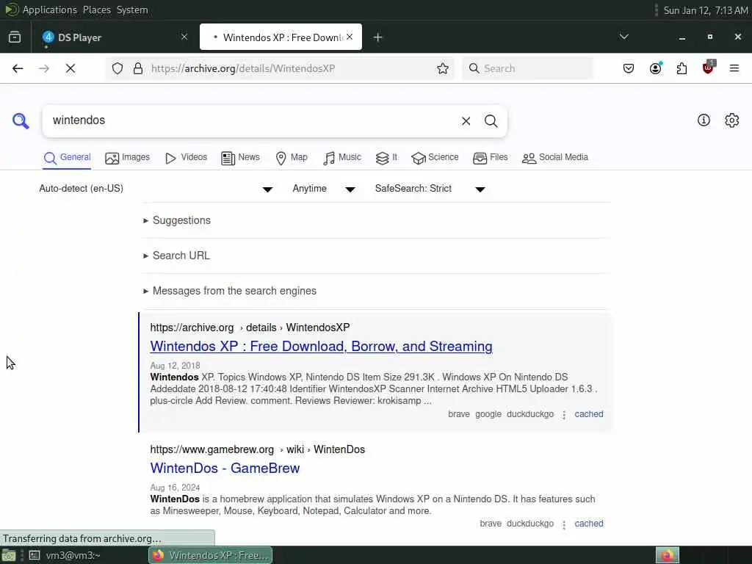Image resolution: width=752 pixels, height=564 pixels.
Task: Click Firefox icon in system tray
Action: point(668,555)
